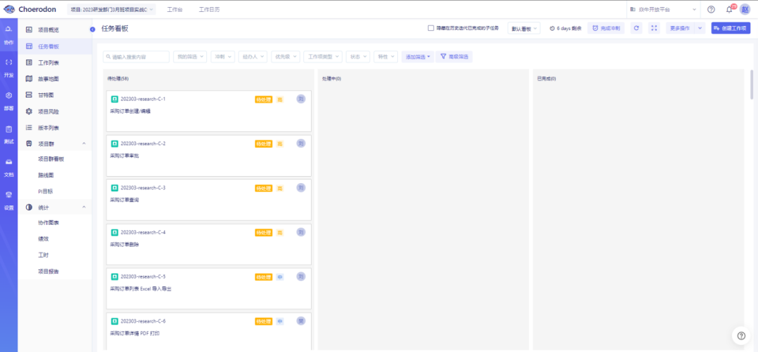
Task: Click the 更多操作 button
Action: tap(680, 29)
